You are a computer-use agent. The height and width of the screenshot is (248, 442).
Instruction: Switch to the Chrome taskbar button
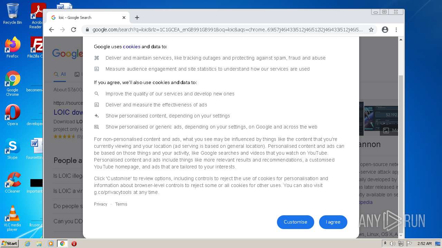pos(63,244)
